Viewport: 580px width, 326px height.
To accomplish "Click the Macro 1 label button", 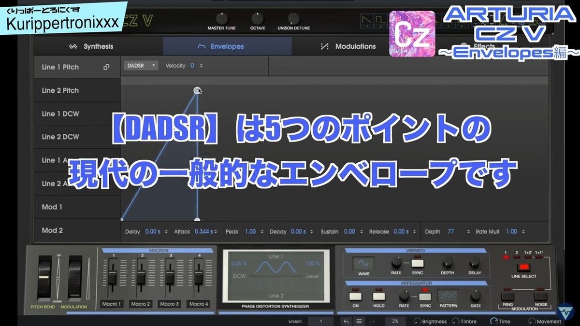I will pyautogui.click(x=112, y=304).
